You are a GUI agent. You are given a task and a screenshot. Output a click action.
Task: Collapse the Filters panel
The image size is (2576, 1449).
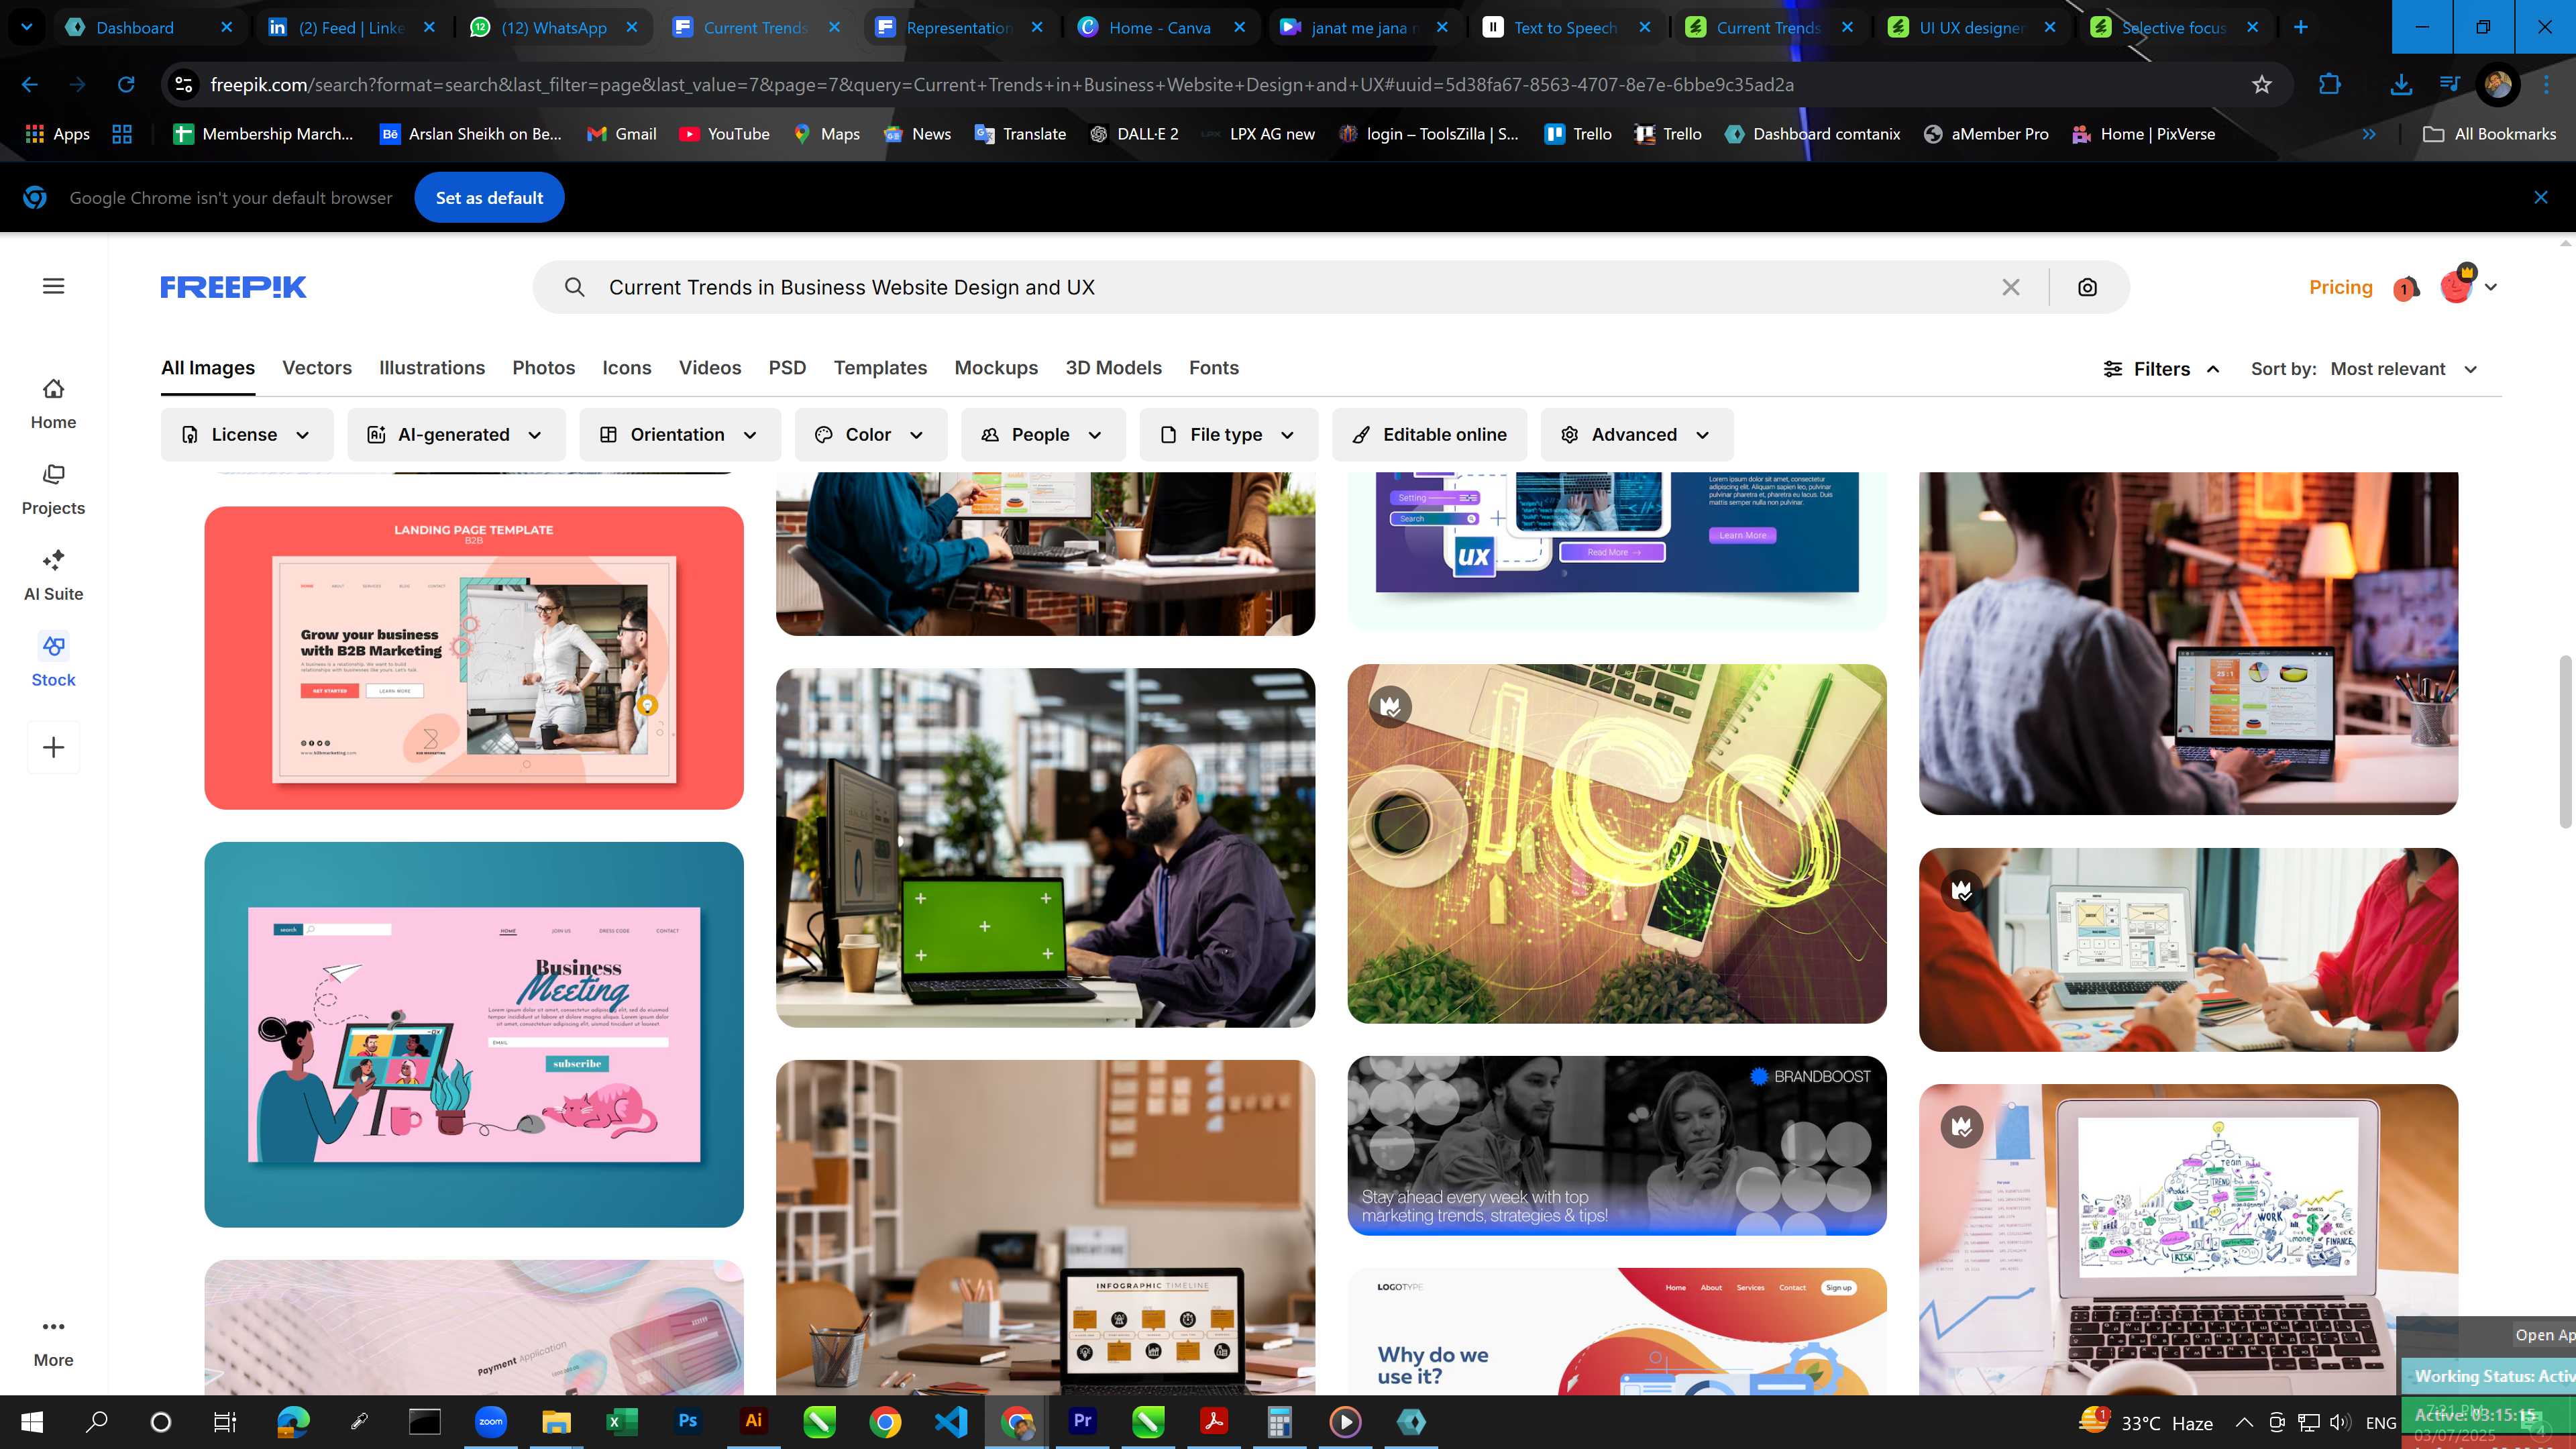[x=2162, y=369]
